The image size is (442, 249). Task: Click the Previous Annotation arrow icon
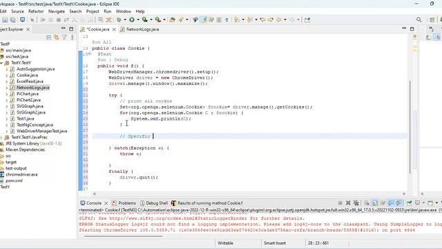(x=249, y=20)
